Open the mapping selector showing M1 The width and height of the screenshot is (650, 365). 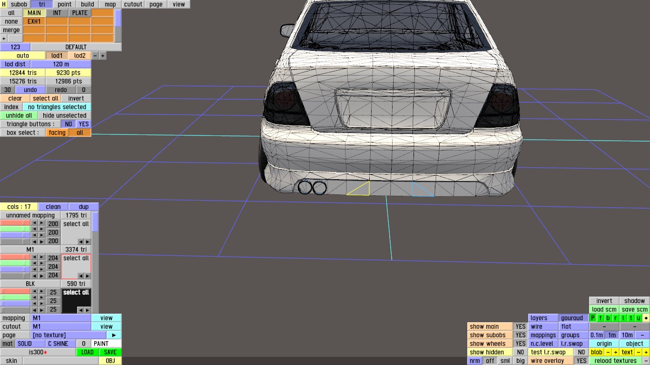[x=61, y=318]
